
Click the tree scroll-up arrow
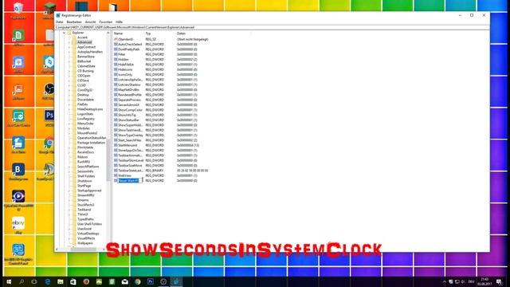[x=108, y=33]
